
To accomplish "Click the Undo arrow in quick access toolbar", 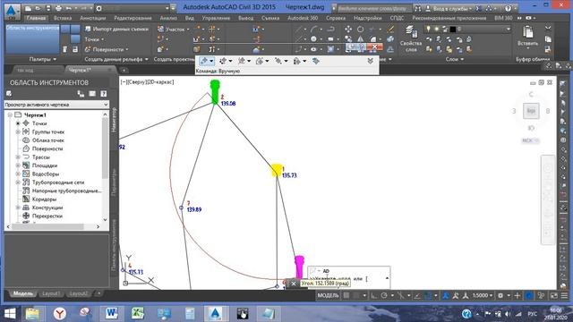I will (68, 8).
